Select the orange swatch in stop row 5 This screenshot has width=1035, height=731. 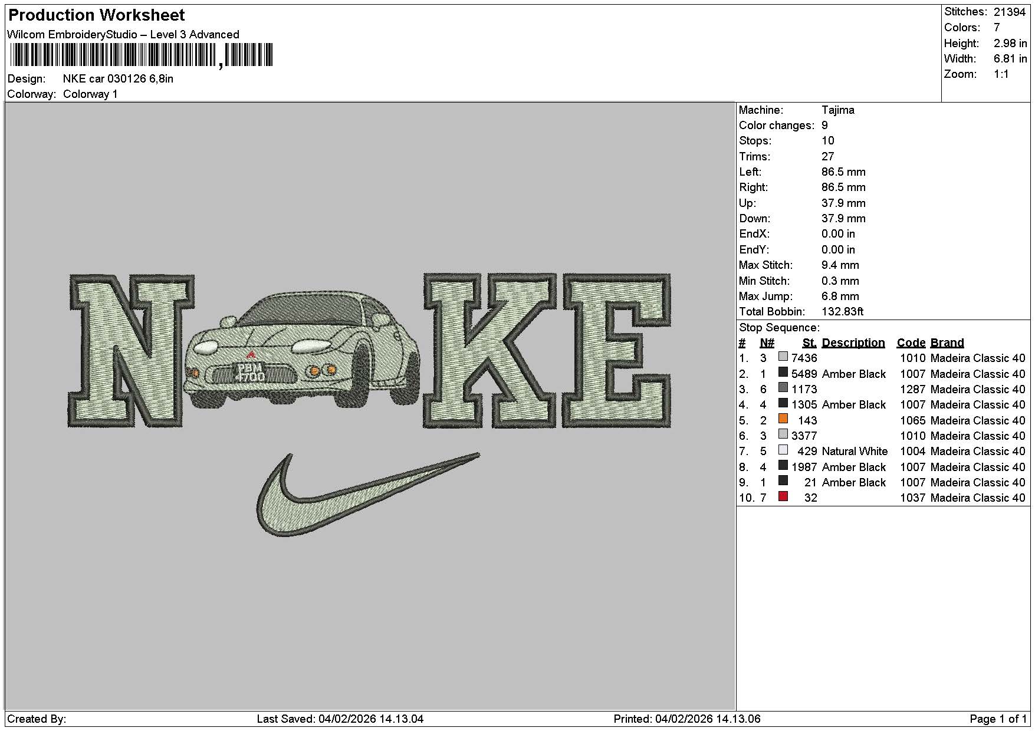[783, 419]
